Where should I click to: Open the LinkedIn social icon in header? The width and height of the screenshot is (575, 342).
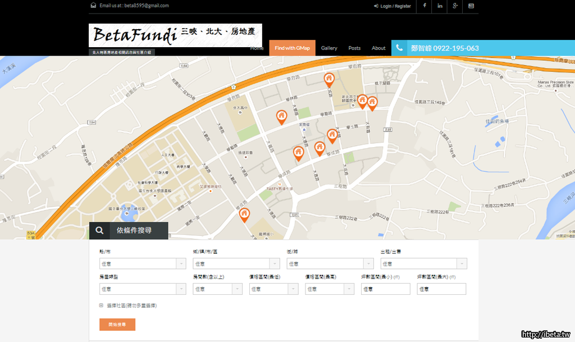tap(440, 6)
